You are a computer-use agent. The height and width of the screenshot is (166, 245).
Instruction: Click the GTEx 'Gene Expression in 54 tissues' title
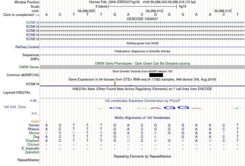pyautogui.click(x=142, y=80)
